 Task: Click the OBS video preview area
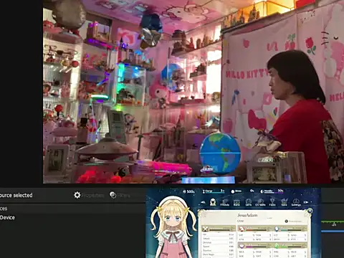pyautogui.click(x=193, y=92)
